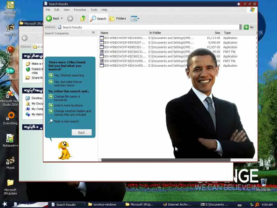Select Yes, finished searching
This screenshot has height=208, width=277.
point(67,75)
